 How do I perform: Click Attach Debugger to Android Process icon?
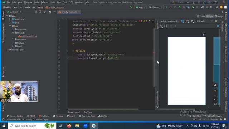[193, 7]
